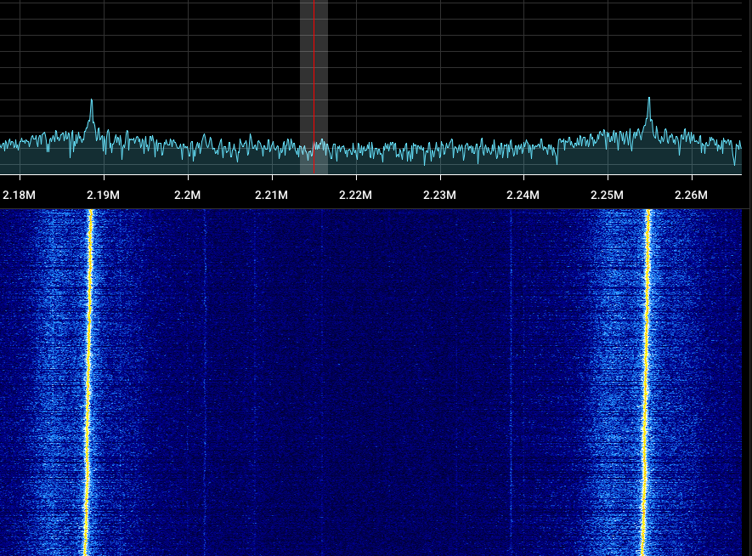Click the 2.2M frequency label
Viewport: 752px width, 556px height.
(188, 196)
